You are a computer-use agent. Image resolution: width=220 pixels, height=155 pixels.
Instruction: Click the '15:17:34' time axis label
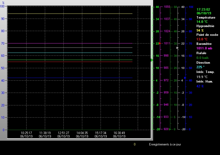pos(101,133)
